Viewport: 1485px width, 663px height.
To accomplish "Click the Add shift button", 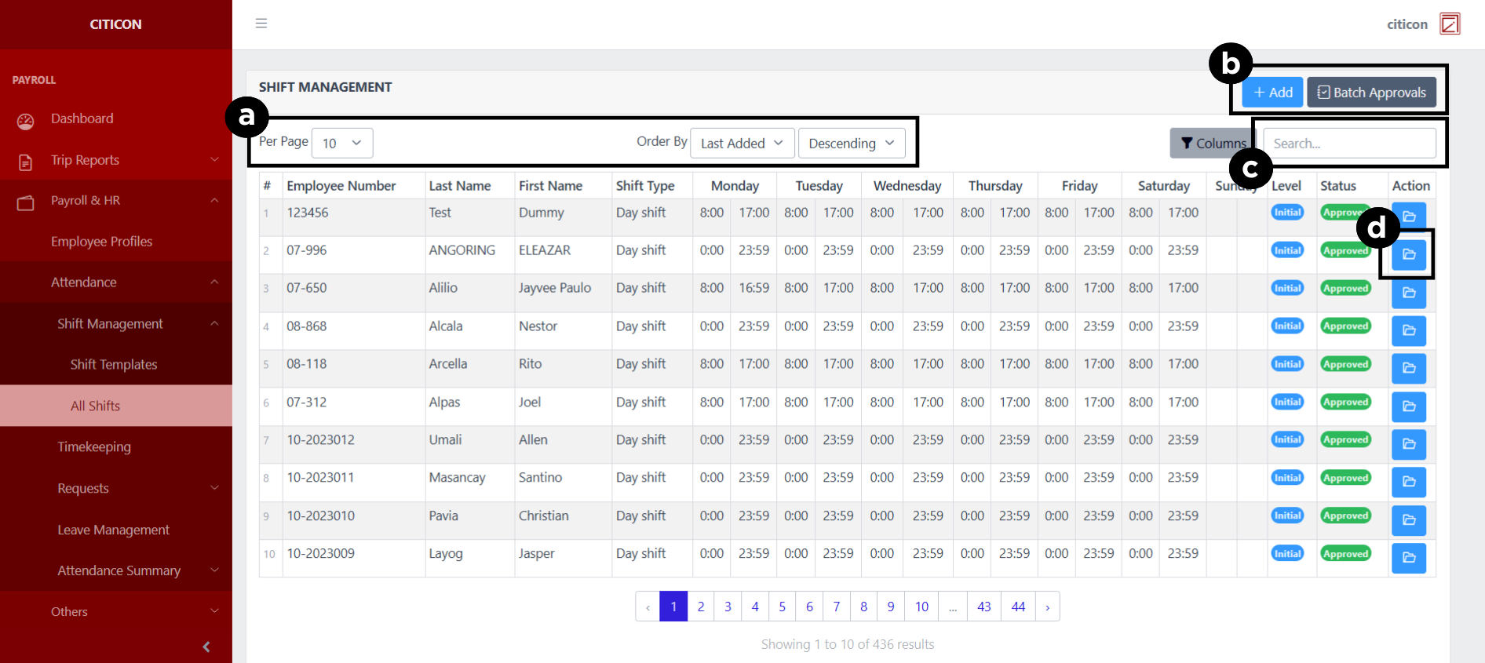I will [x=1272, y=93].
